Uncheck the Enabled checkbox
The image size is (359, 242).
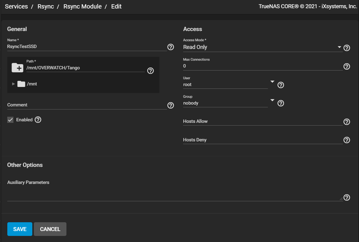click(x=10, y=120)
